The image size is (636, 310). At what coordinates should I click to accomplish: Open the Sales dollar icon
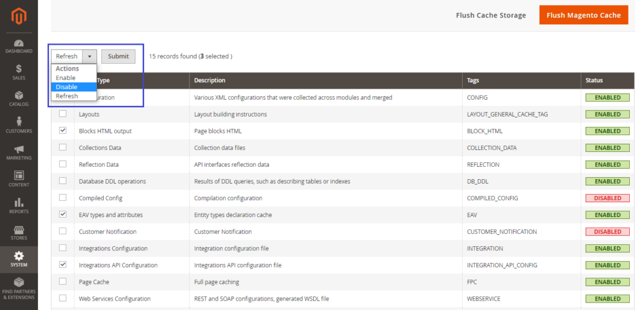[19, 69]
